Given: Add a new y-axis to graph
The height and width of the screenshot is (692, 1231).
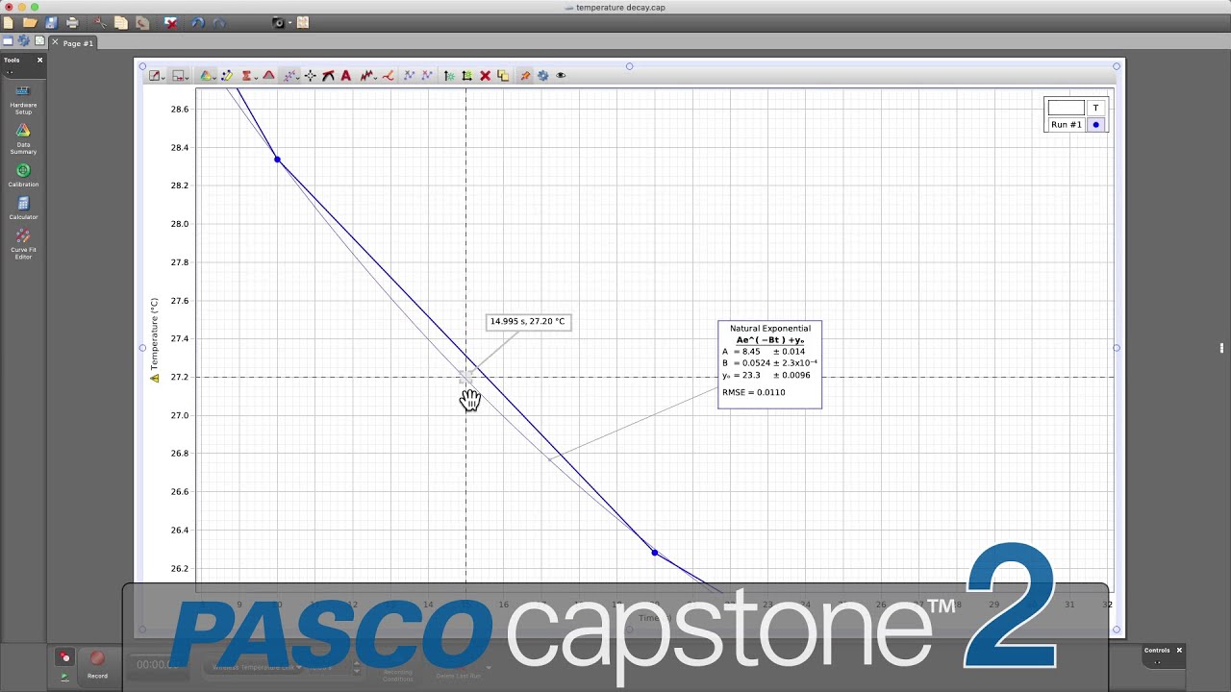Looking at the screenshot, I should pyautogui.click(x=448, y=75).
